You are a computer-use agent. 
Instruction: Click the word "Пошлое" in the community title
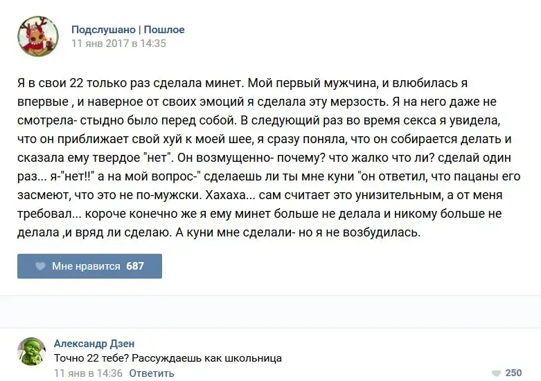click(164, 30)
